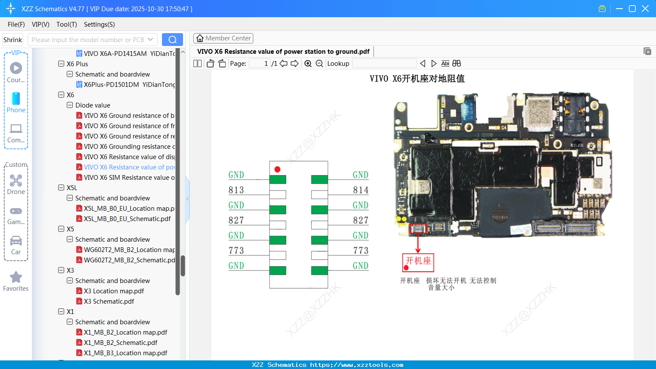656x369 pixels.
Task: Toggle the Abi match-case option
Action: (x=445, y=63)
